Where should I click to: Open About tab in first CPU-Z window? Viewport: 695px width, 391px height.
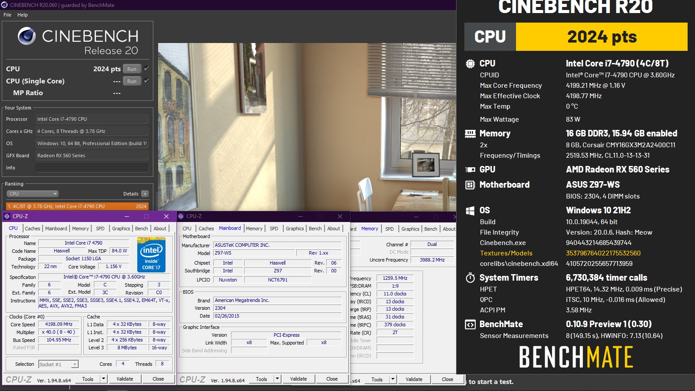pos(160,229)
